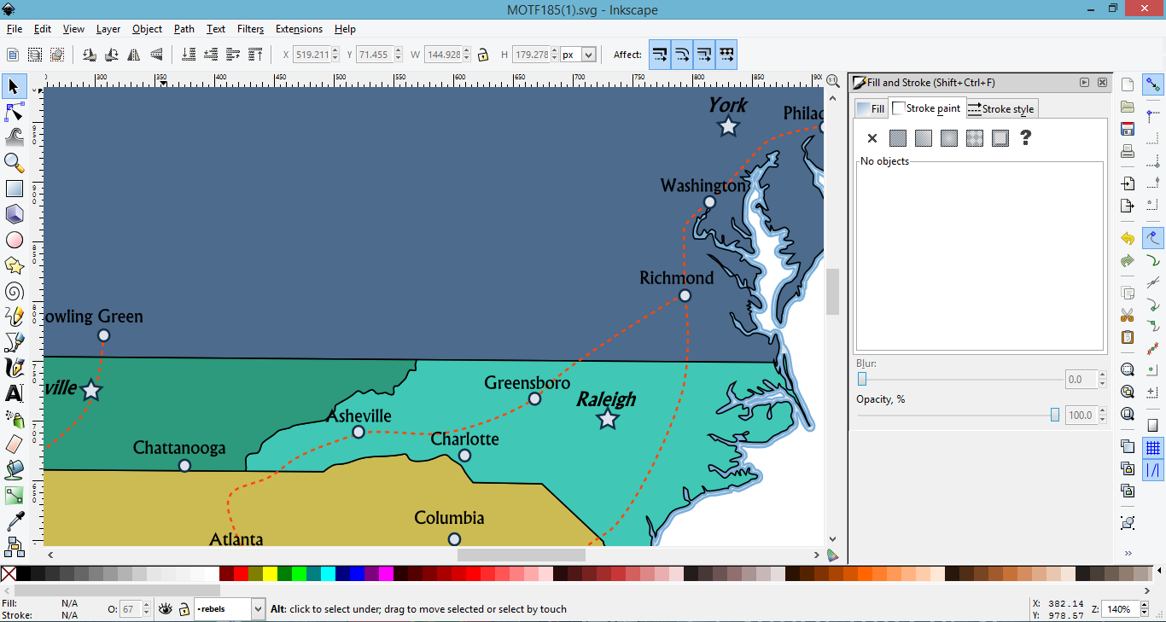Open the Path menu
The width and height of the screenshot is (1166, 622).
click(184, 29)
